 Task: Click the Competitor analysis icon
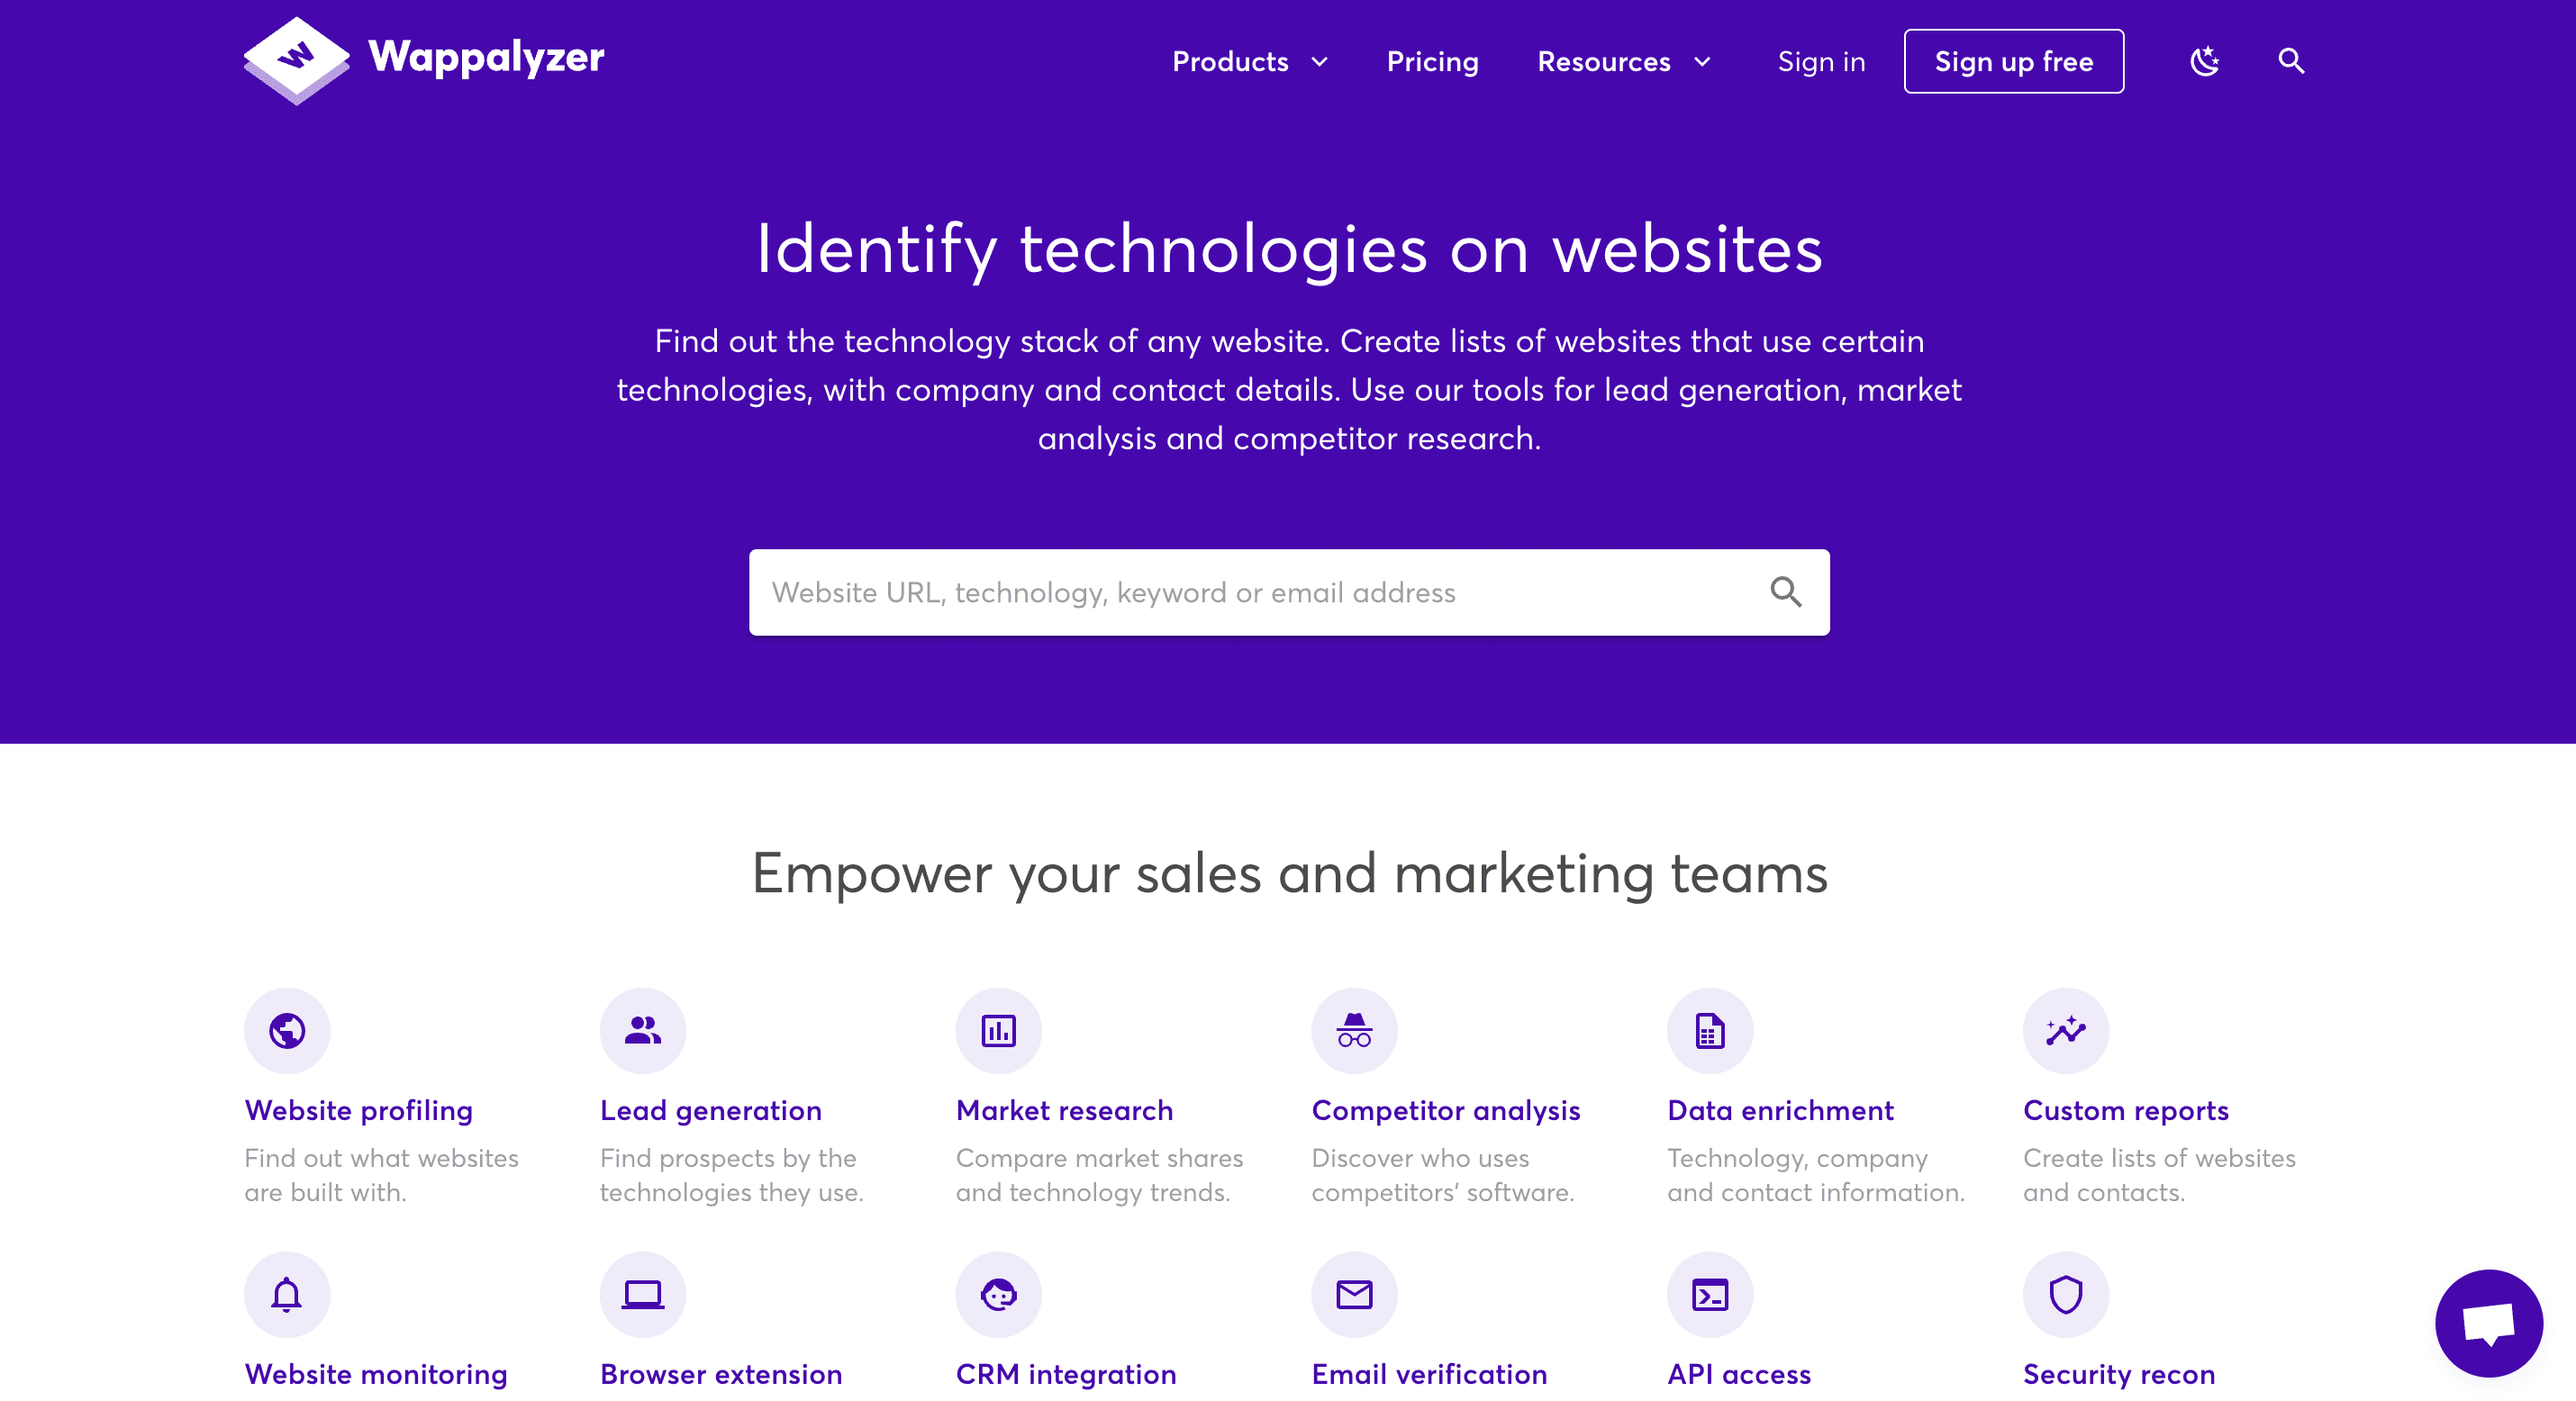tap(1351, 1030)
